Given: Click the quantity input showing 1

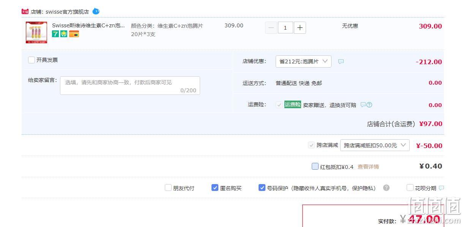Looking at the screenshot, I should [286, 28].
